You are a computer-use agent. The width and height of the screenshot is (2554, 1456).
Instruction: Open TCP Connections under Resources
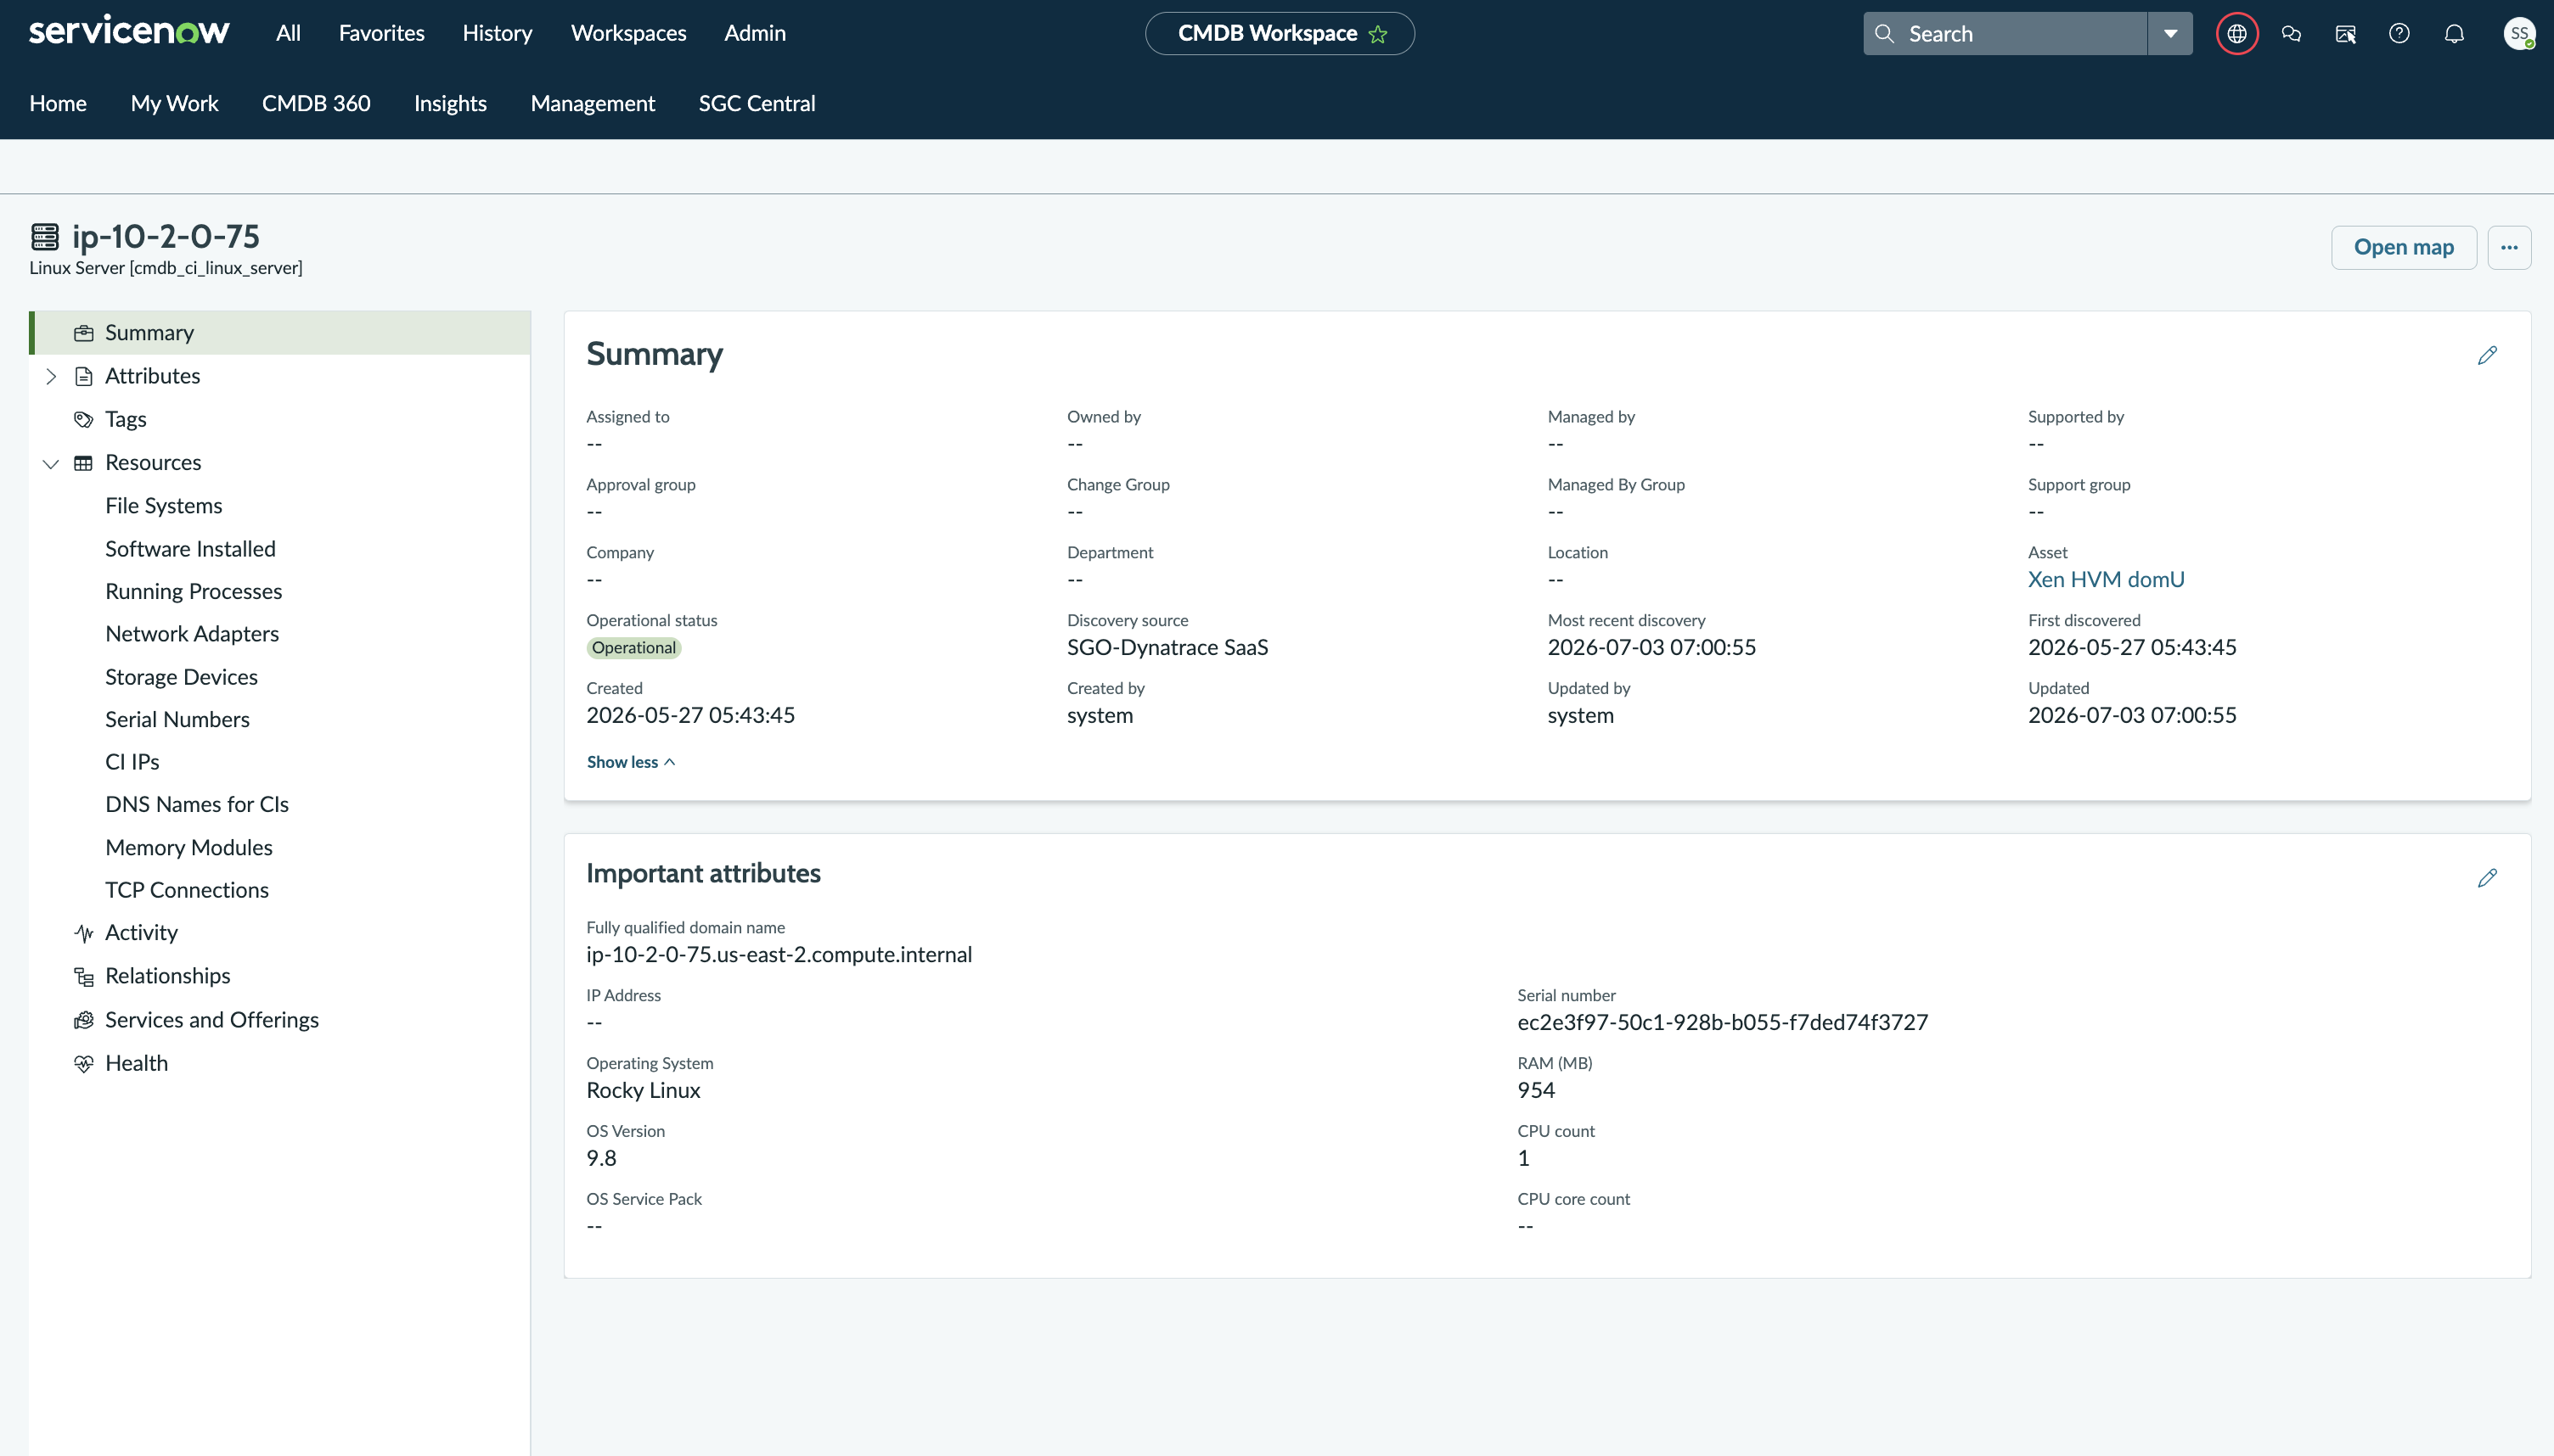[x=187, y=890]
